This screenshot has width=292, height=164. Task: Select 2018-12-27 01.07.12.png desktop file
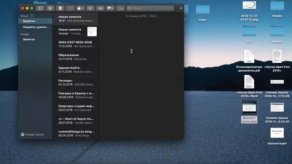tap(249, 11)
